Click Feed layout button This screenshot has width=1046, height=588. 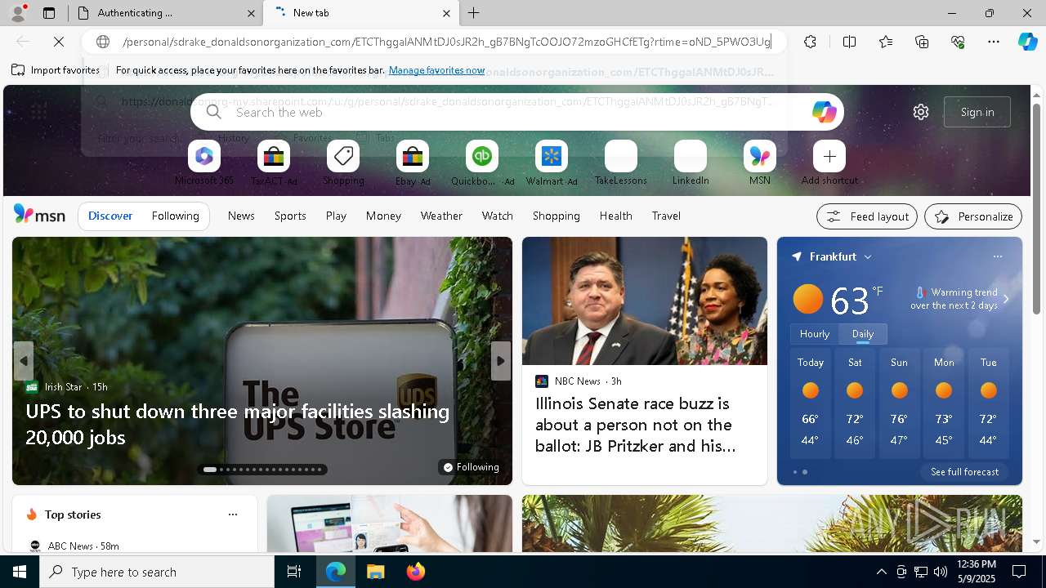coord(867,216)
